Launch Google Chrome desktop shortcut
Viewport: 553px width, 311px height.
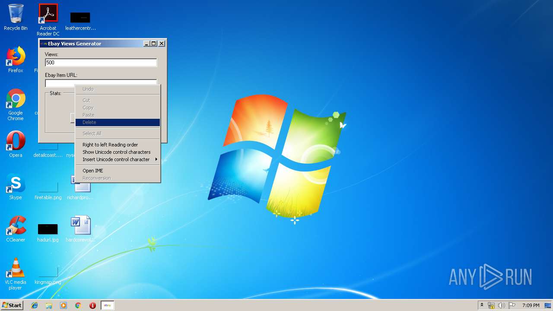16,105
